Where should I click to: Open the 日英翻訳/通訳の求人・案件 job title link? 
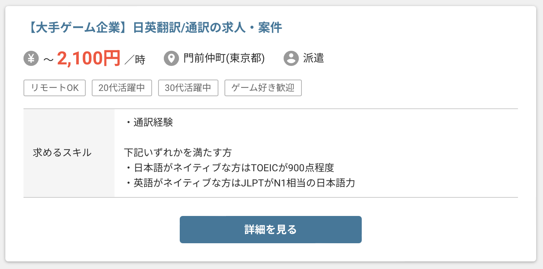[x=207, y=28]
